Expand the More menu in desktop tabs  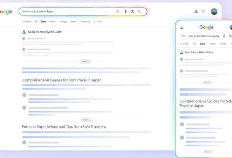[98, 21]
